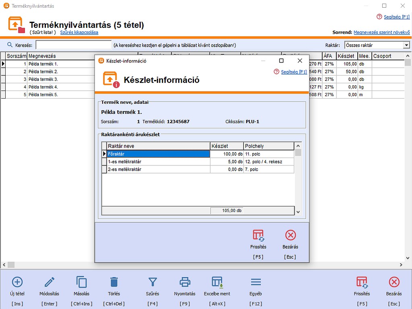Viewport: 412px width, 309px height.
Task: Open the Szűrés filter funnel icon
Action: coord(152,282)
